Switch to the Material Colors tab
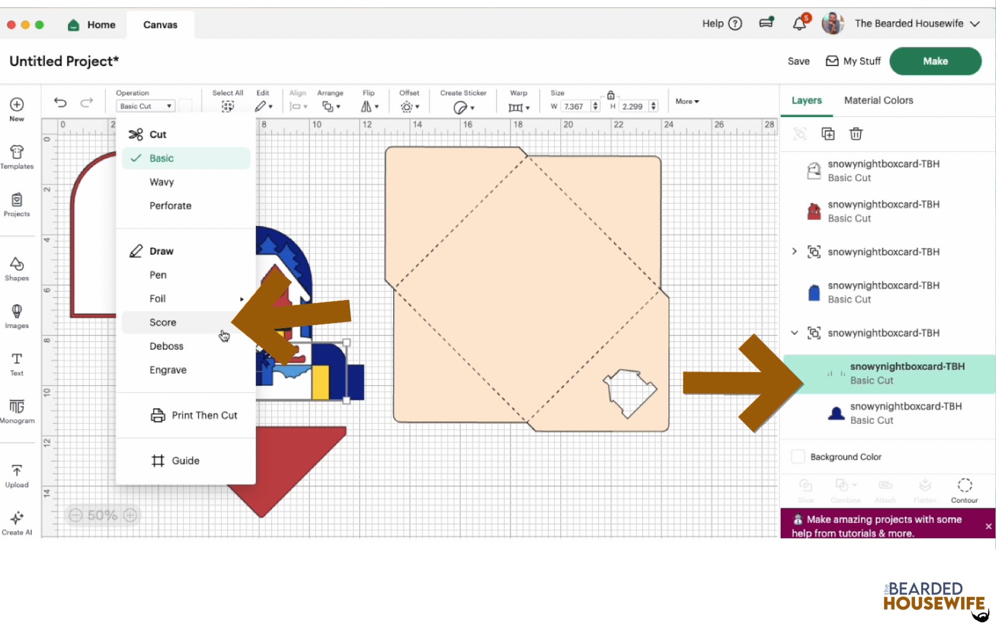 (x=878, y=100)
